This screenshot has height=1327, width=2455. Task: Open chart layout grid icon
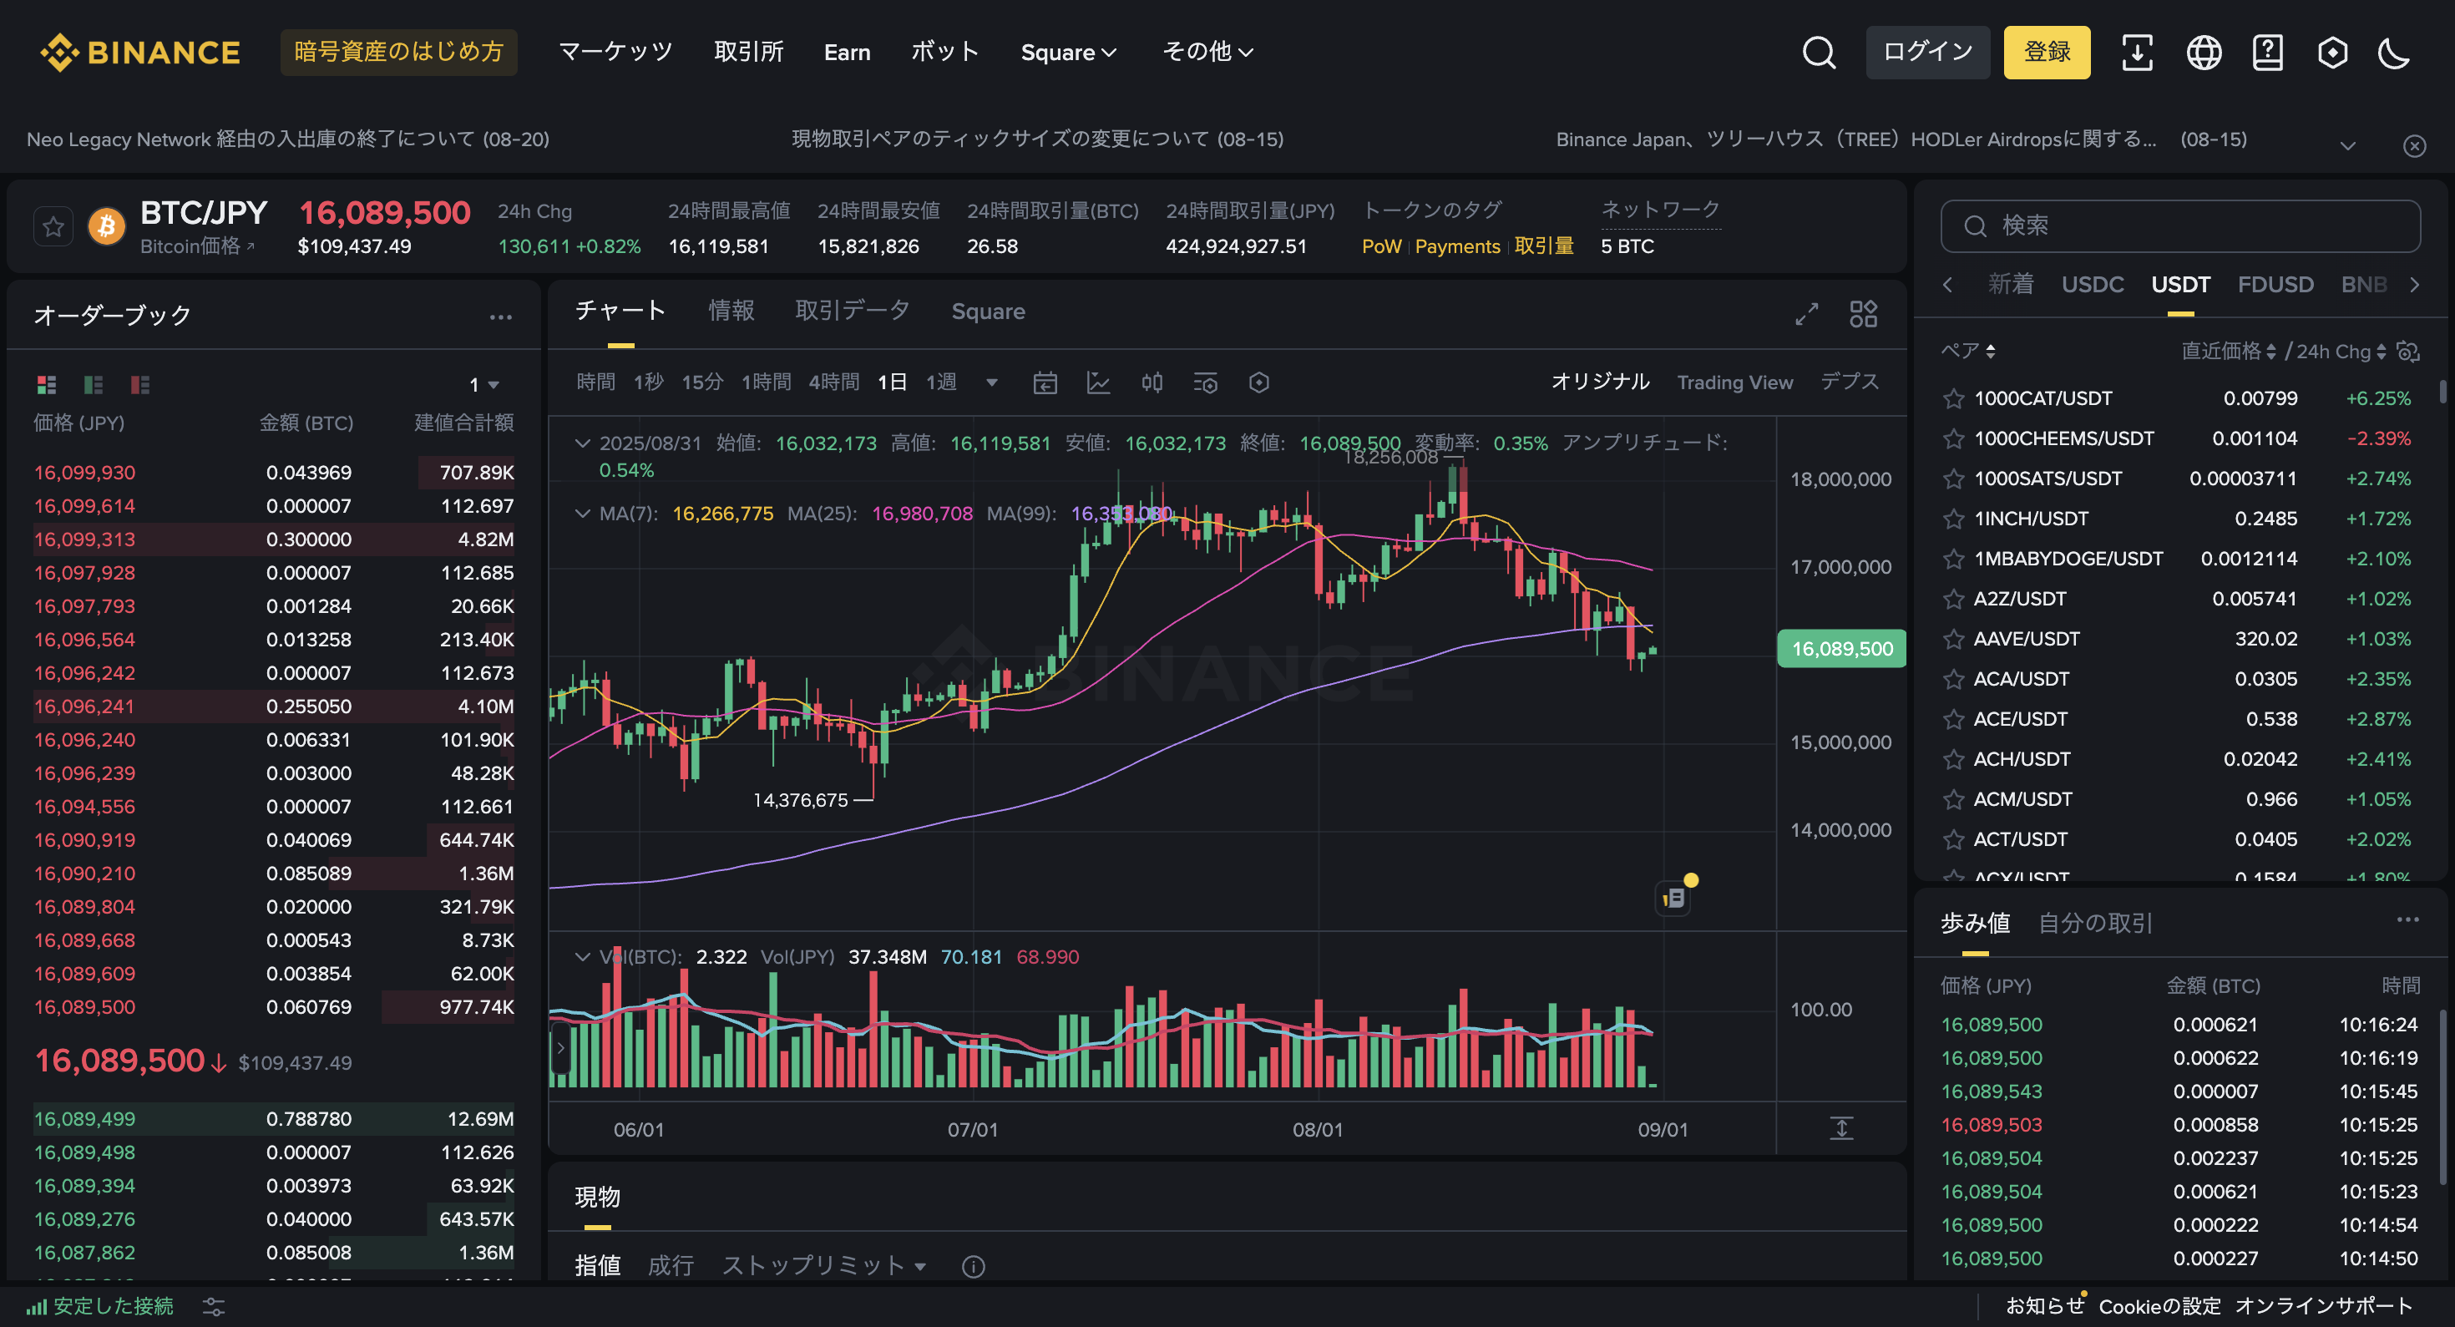click(1863, 314)
